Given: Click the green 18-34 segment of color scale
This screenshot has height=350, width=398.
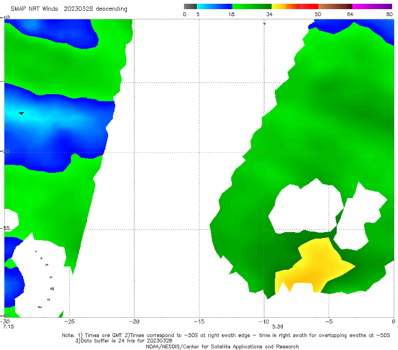Looking at the screenshot, I should [x=252, y=6].
